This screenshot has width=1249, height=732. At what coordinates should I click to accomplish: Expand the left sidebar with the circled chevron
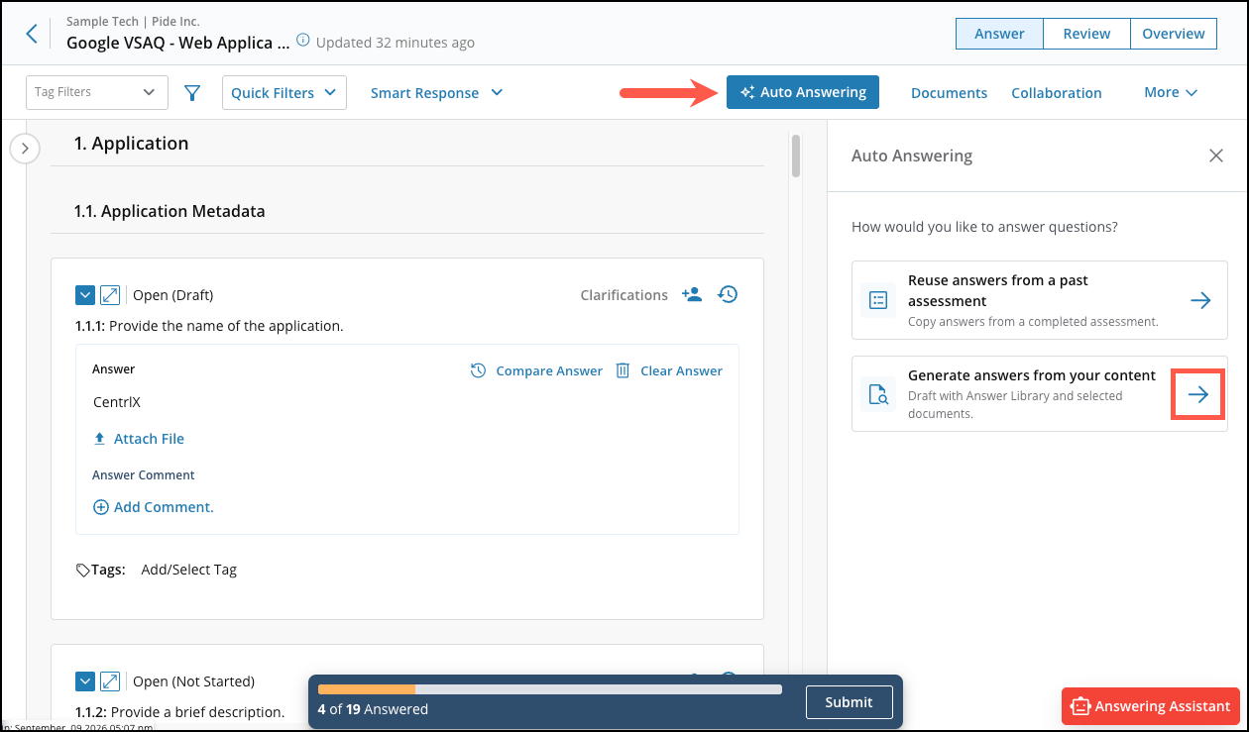tap(25, 149)
